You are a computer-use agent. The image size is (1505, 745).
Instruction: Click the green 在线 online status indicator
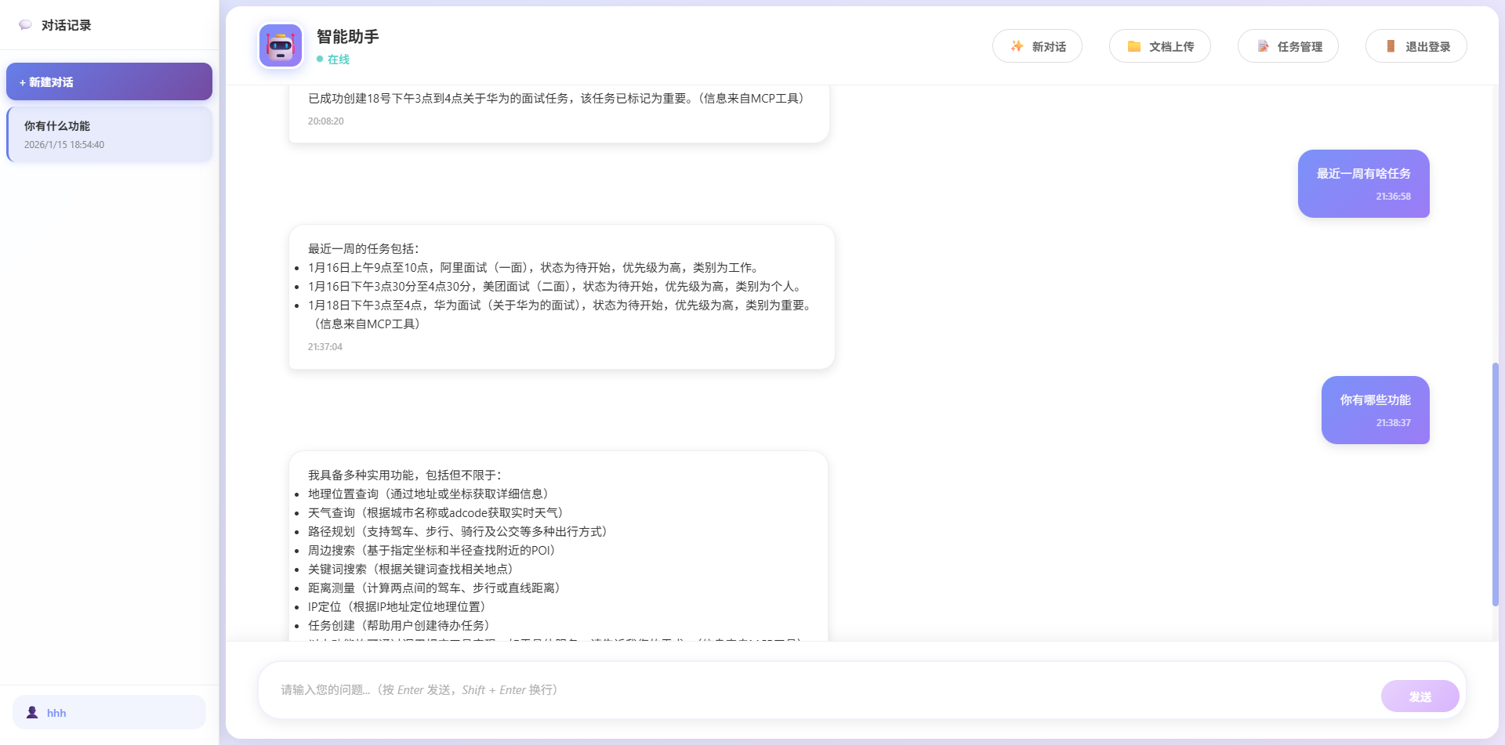coord(319,59)
